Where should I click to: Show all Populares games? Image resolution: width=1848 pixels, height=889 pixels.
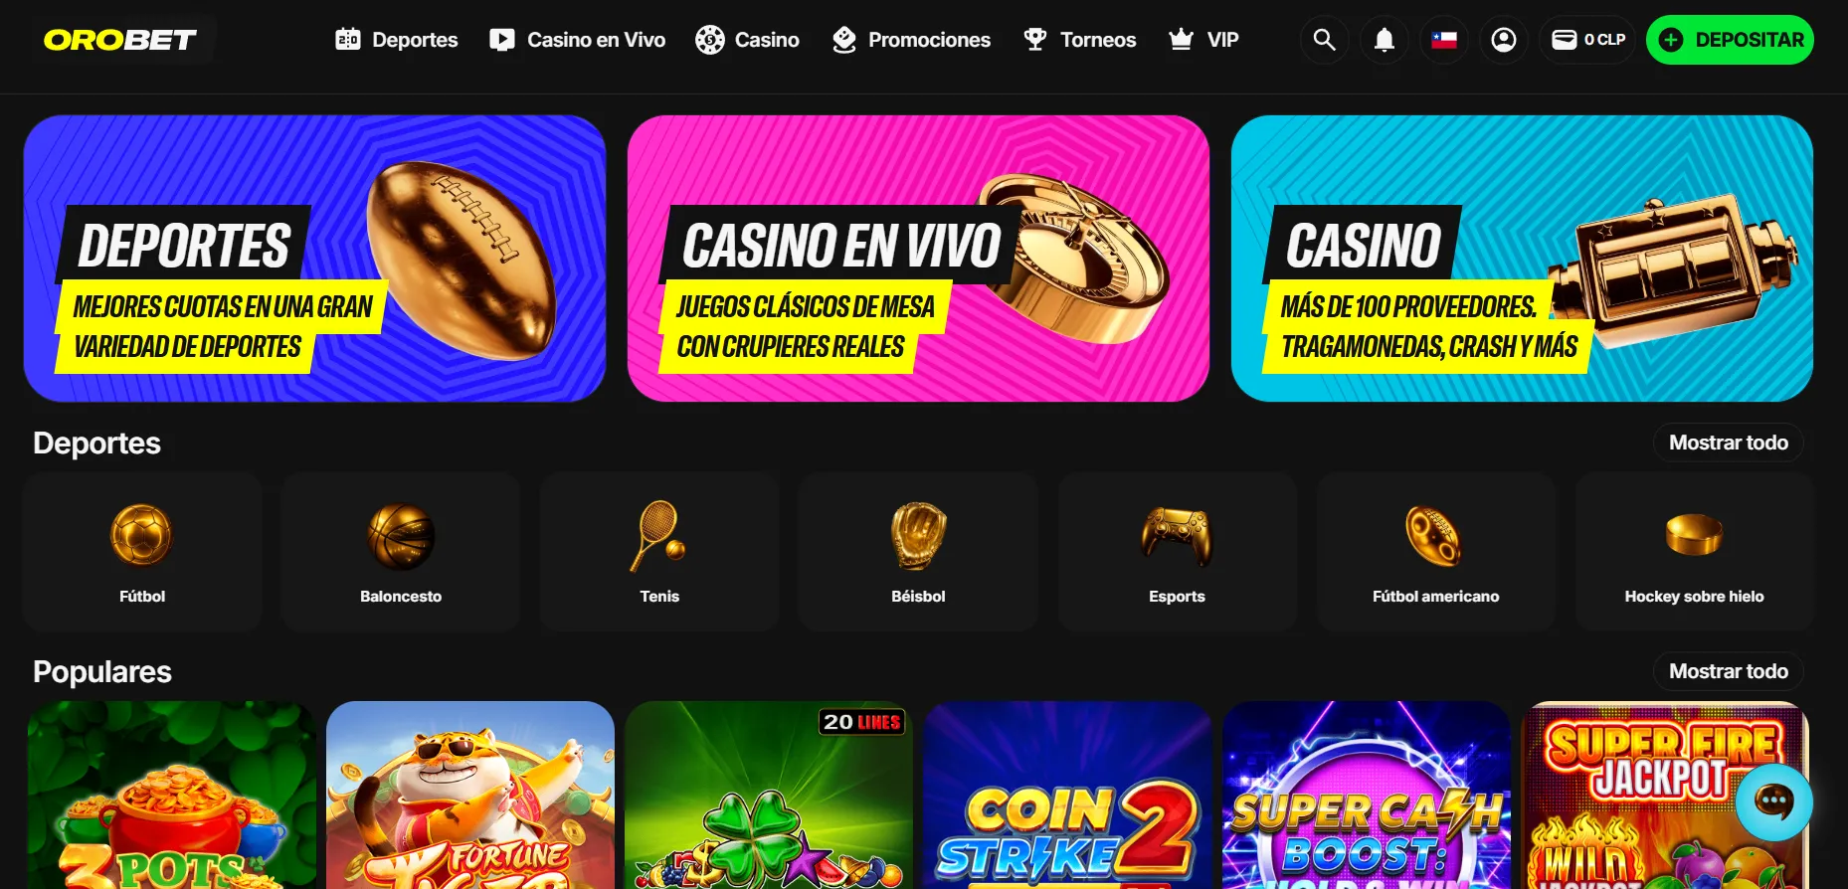pos(1729,671)
